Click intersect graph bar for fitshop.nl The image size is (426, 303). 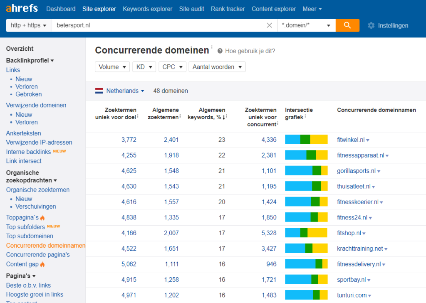[x=306, y=233]
